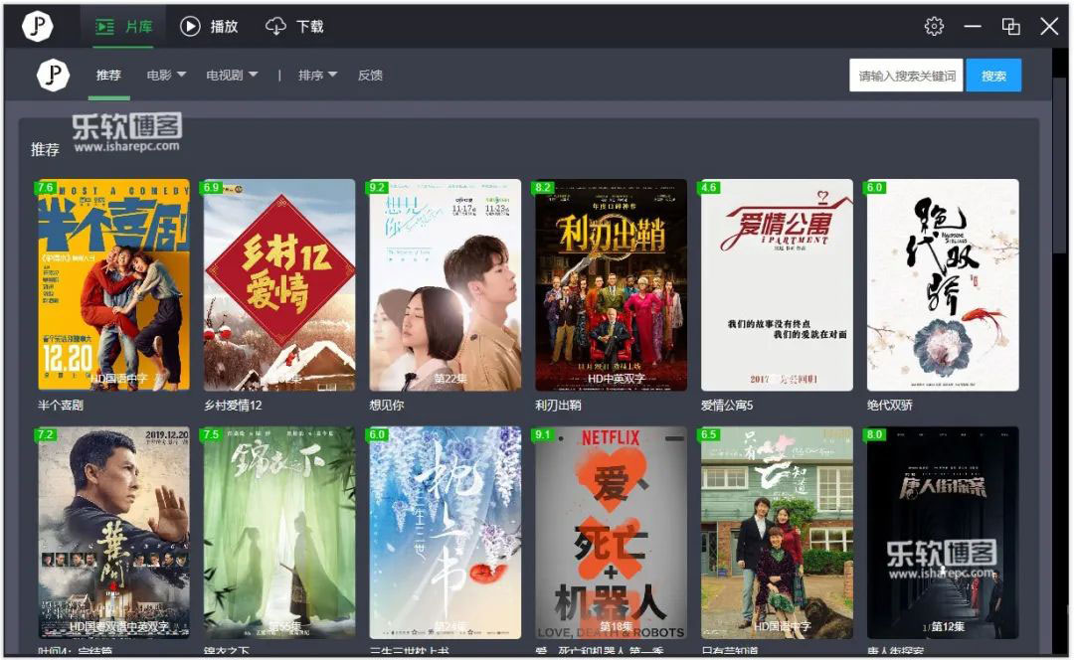Click the 半个喜剧 title text
This screenshot has height=660, width=1074.
click(61, 406)
